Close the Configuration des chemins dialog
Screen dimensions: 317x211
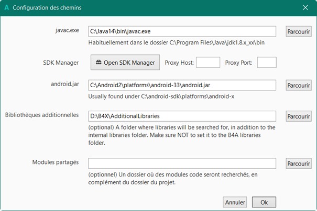(305, 8)
